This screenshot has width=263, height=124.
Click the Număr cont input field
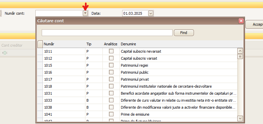59,13
